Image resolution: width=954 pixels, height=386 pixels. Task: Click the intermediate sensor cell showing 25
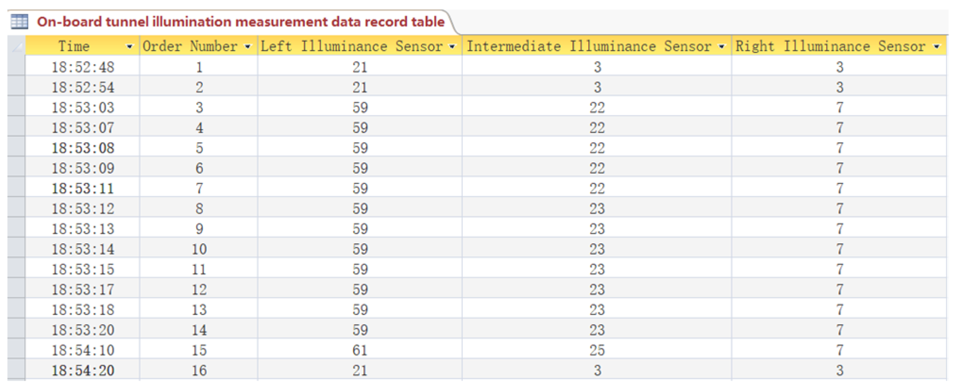click(x=597, y=350)
